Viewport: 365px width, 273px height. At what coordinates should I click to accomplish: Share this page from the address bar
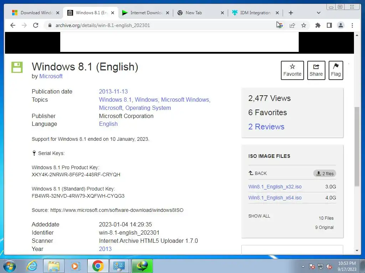coord(292,25)
